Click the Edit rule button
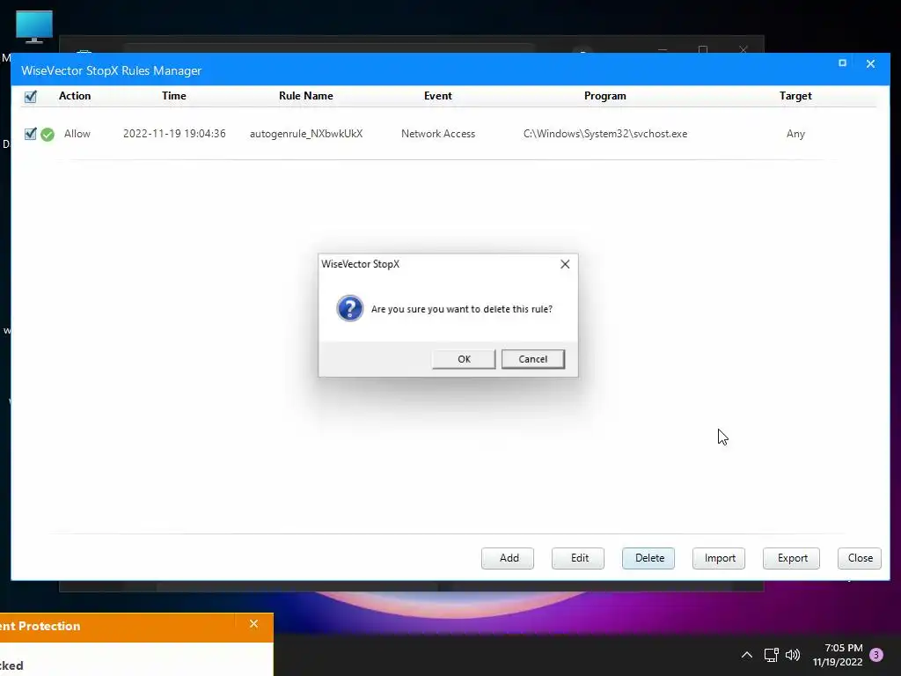 click(578, 558)
